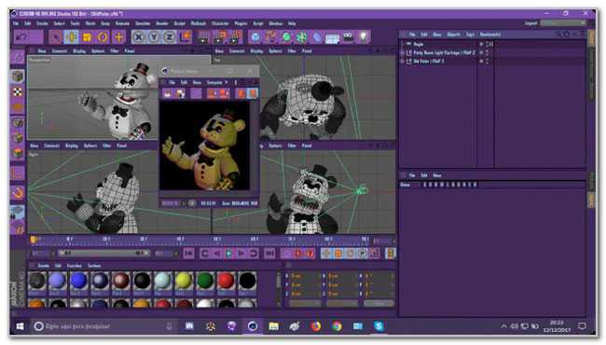Open the Render Settings clapperboard icon
This screenshot has width=606, height=345.
point(235,37)
